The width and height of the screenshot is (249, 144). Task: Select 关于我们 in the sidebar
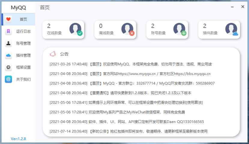(18, 79)
